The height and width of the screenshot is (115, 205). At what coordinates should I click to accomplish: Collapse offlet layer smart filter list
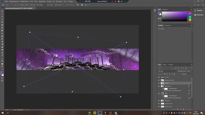[190, 94]
